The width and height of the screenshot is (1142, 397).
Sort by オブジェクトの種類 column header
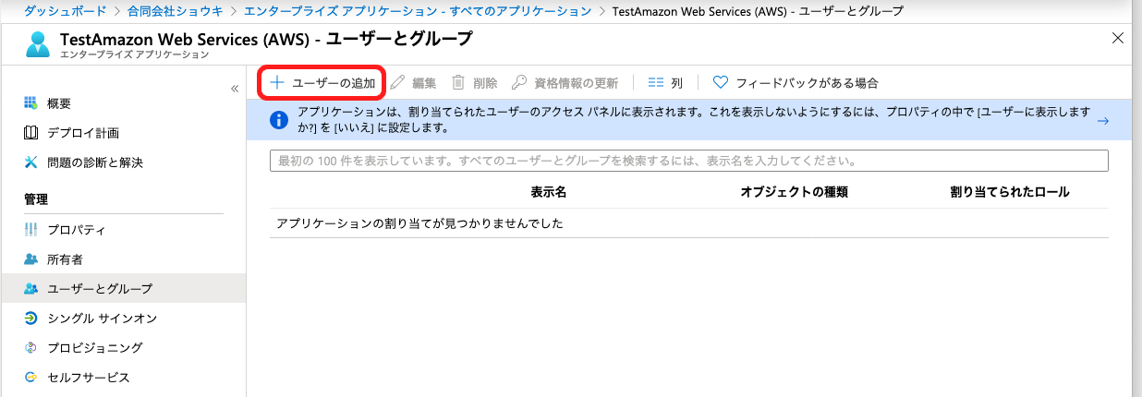[x=795, y=192]
